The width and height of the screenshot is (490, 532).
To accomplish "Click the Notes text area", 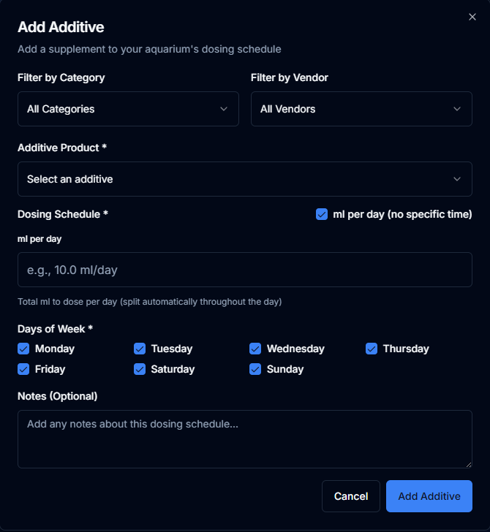I will [x=244, y=438].
